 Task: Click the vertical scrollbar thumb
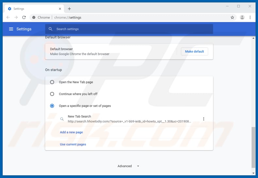253,147
